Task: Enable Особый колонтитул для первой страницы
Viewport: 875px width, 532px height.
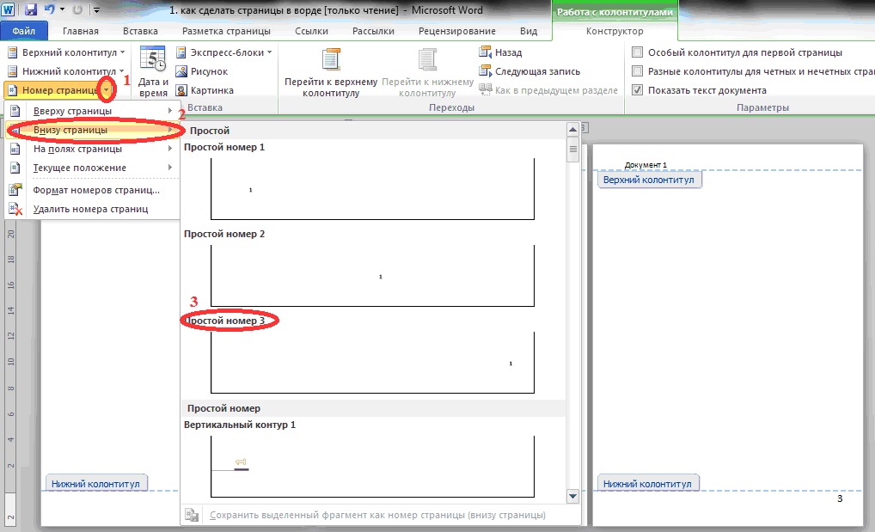Action: (637, 52)
